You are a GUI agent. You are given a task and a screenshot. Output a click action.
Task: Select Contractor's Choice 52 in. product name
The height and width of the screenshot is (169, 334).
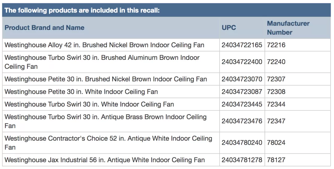(109, 143)
